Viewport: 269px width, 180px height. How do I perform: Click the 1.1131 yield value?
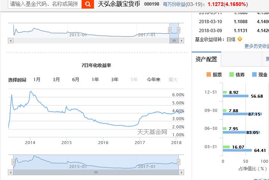point(241,31)
